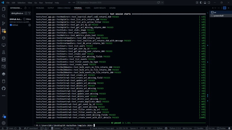This screenshot has width=232, height=130.
Task: Click Connect database in status bar
Action: tap(56, 128)
